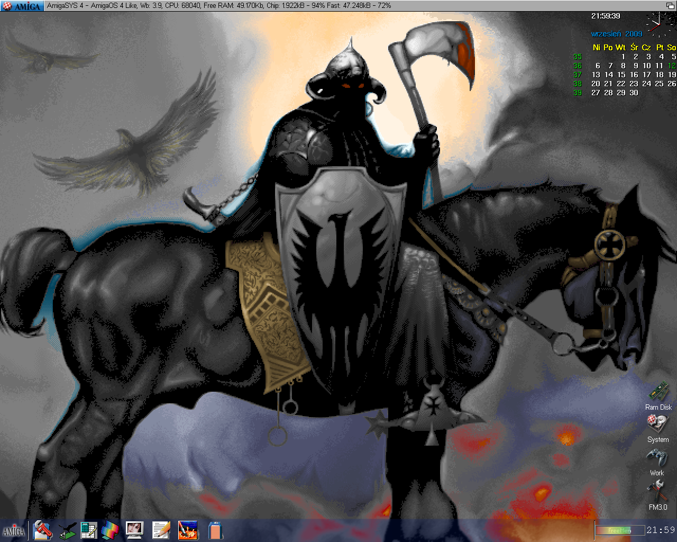
Task: Click the AmigaSYS 4 title bar text
Action: 66,5
